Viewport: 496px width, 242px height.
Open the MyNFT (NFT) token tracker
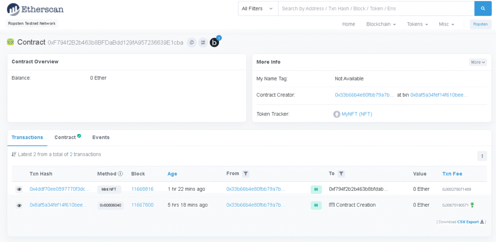coord(357,114)
